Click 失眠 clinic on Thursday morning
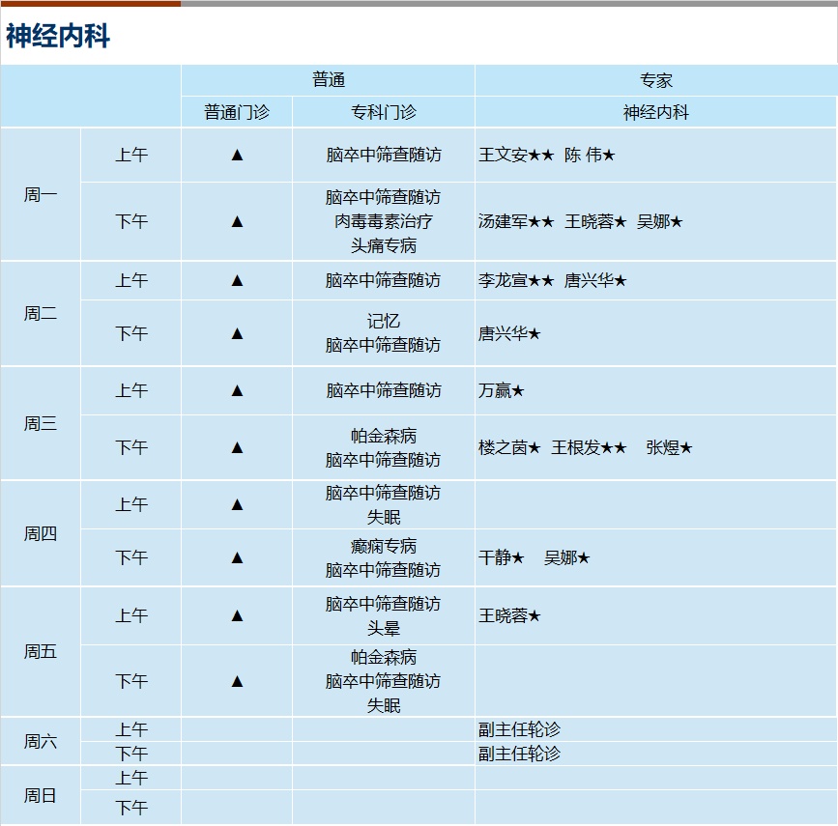 click(383, 517)
